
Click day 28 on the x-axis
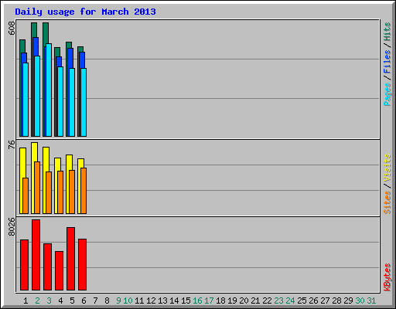(336, 301)
